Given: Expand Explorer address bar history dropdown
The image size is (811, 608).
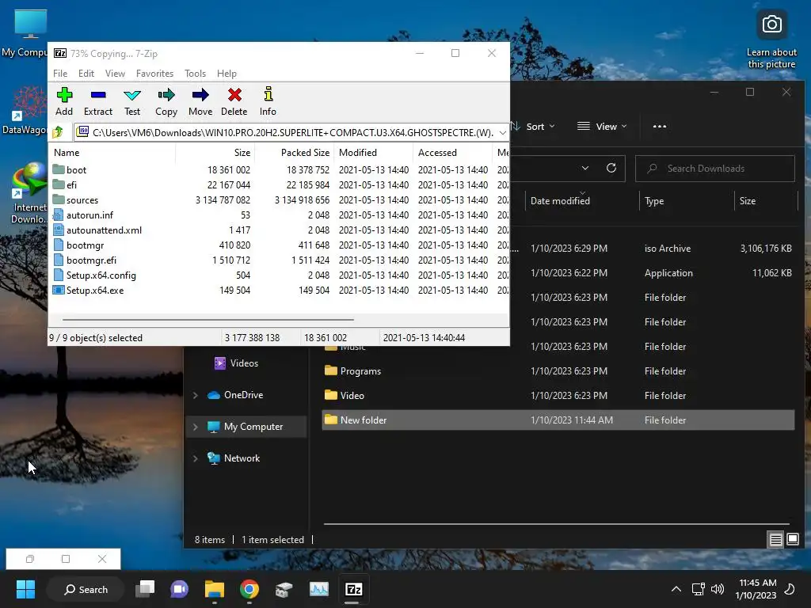Looking at the screenshot, I should coord(585,169).
